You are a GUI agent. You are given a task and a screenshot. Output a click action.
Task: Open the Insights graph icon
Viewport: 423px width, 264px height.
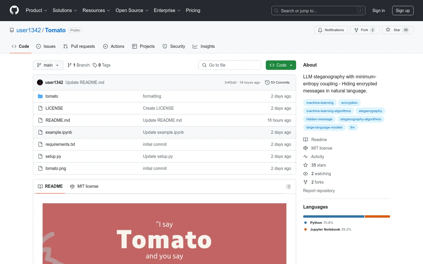click(x=195, y=46)
